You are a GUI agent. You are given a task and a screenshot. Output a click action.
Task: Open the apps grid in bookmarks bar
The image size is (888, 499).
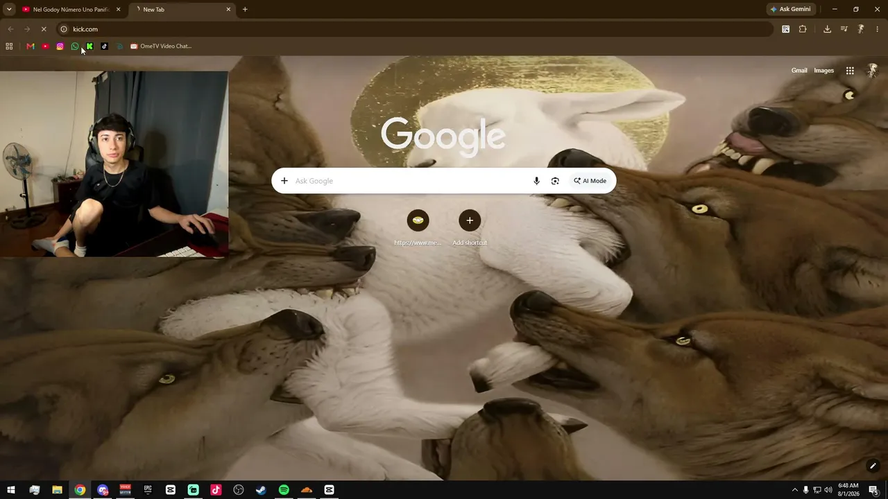pyautogui.click(x=9, y=46)
